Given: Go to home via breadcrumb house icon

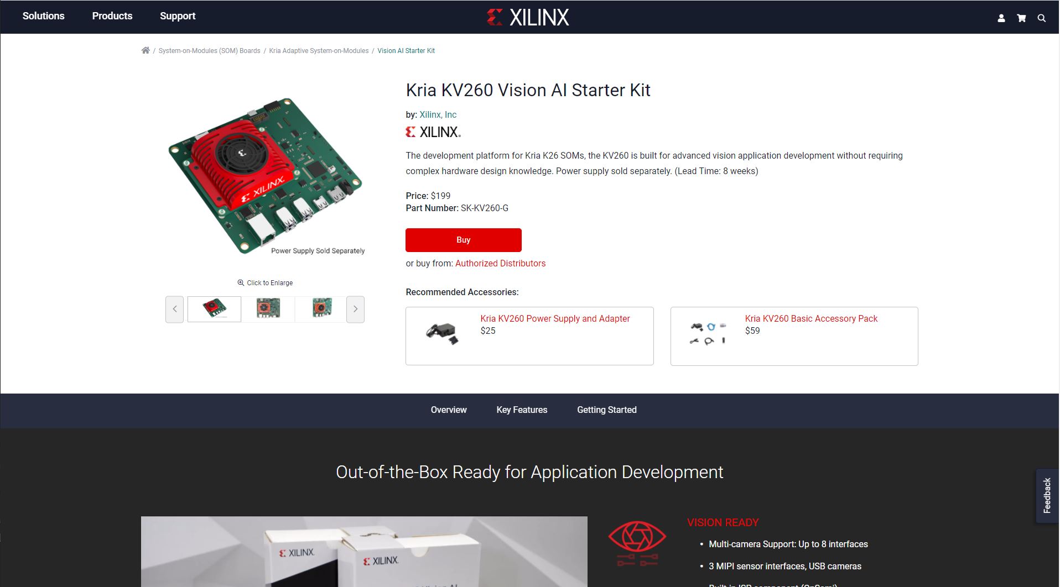Looking at the screenshot, I should point(146,50).
